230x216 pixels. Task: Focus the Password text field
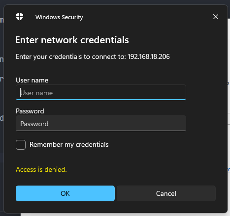click(x=101, y=123)
